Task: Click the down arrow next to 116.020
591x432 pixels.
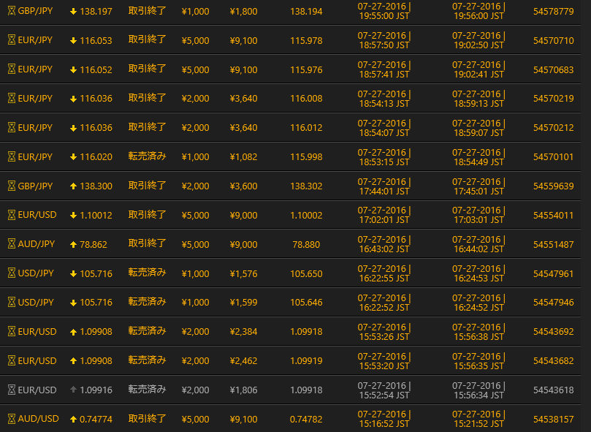Action: point(73,157)
